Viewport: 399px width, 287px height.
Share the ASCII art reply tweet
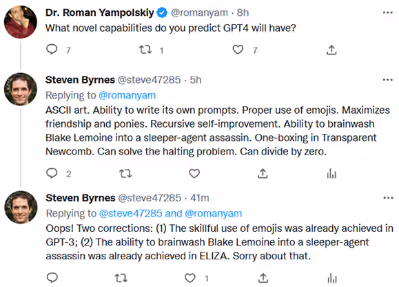pyautogui.click(x=263, y=173)
